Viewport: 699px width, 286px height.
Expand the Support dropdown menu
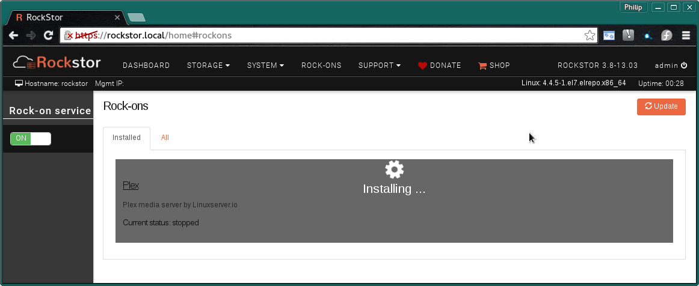click(x=380, y=65)
